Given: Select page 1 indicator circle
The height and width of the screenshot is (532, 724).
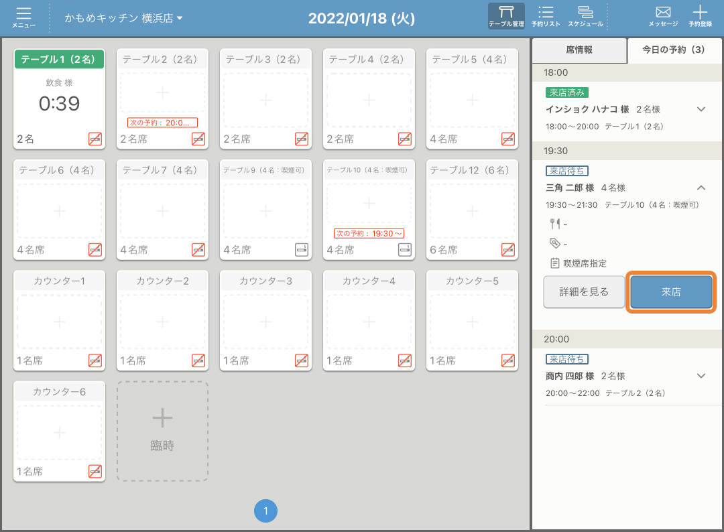Looking at the screenshot, I should 265,511.
